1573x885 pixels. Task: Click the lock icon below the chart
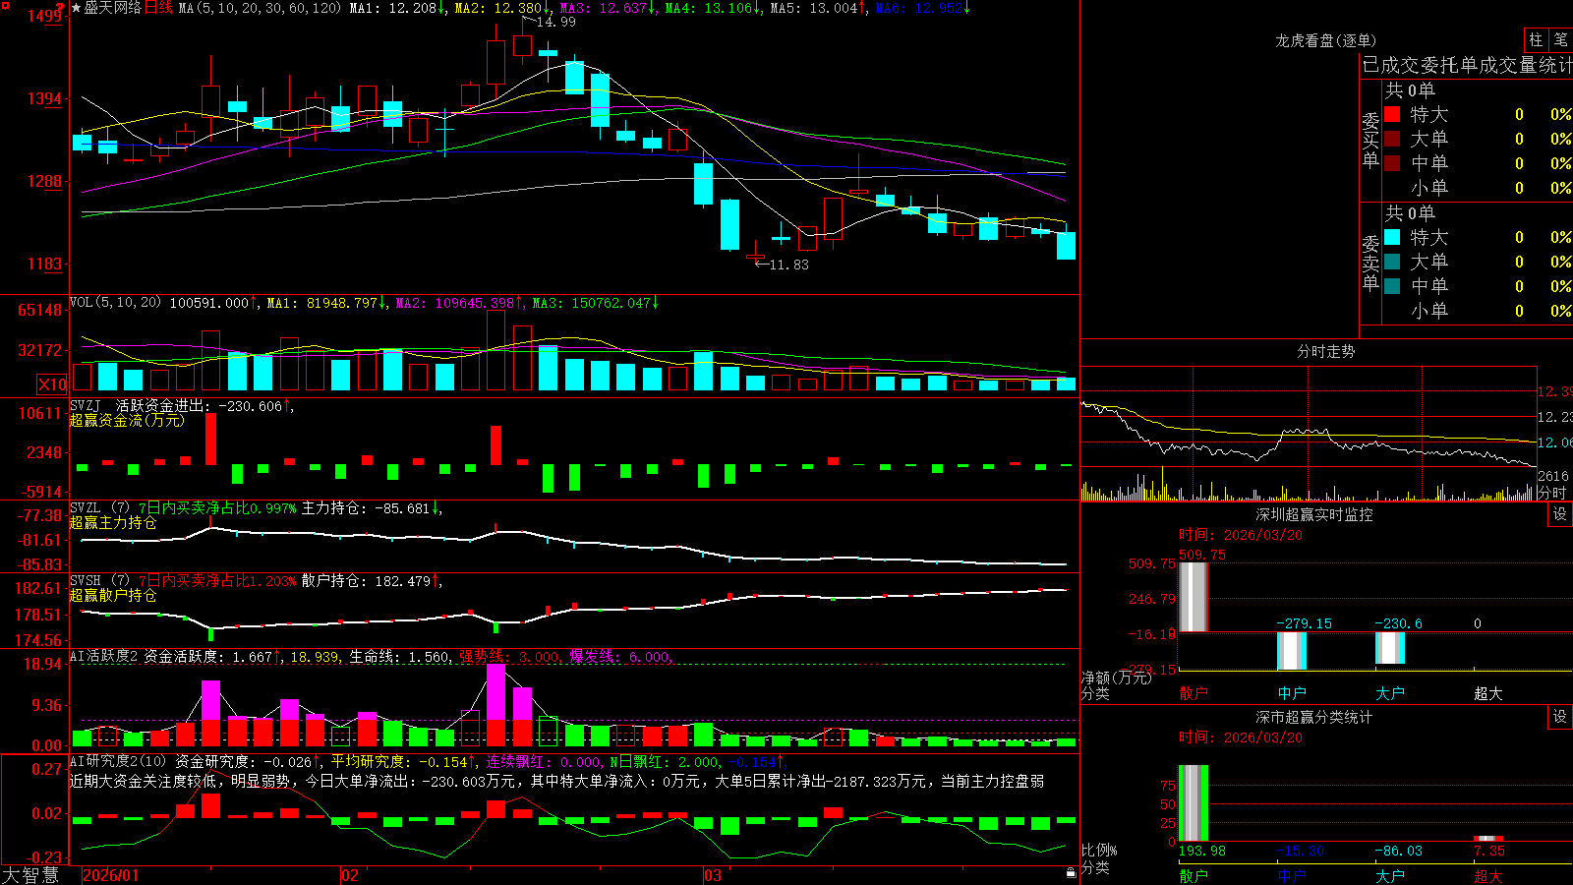click(x=1071, y=873)
